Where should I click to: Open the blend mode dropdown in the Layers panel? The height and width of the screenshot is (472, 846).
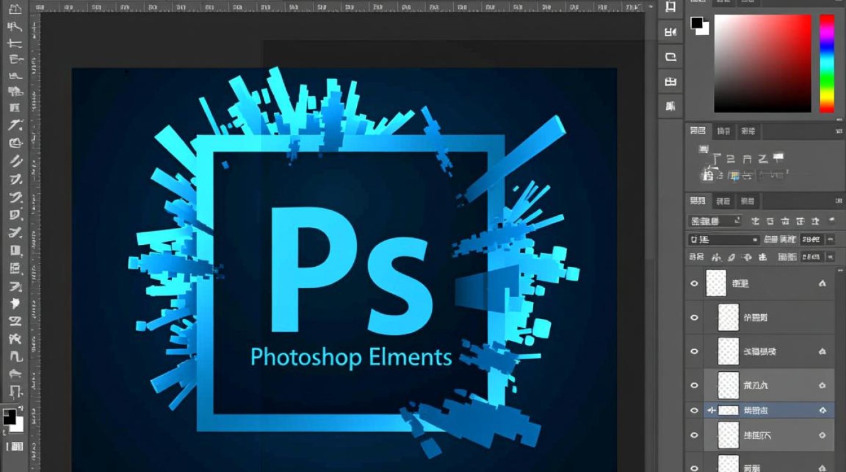coord(724,239)
